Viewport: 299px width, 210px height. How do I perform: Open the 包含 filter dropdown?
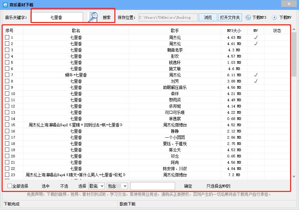click(117, 186)
